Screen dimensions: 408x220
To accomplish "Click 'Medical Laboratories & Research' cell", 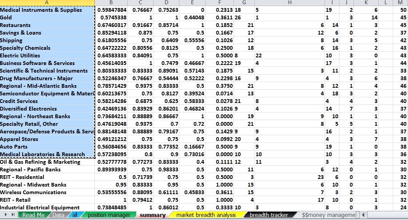I will pyautogui.click(x=47, y=154).
